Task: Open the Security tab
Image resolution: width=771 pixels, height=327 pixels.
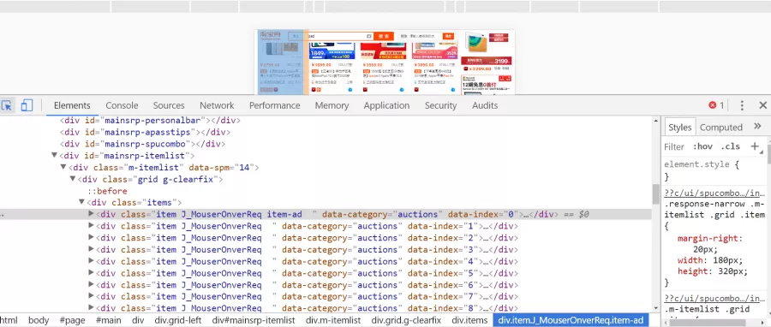Action: click(x=440, y=105)
